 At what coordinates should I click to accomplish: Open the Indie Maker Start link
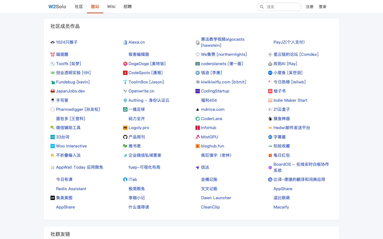pos(290,100)
